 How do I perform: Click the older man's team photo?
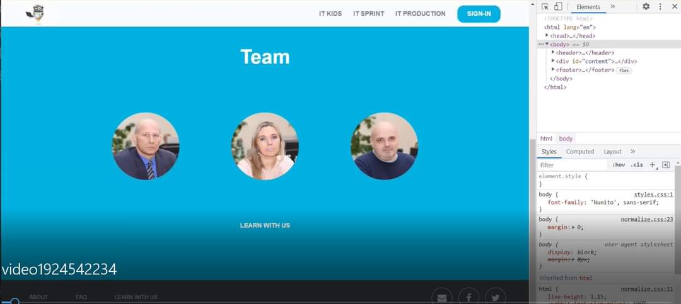pyautogui.click(x=146, y=146)
